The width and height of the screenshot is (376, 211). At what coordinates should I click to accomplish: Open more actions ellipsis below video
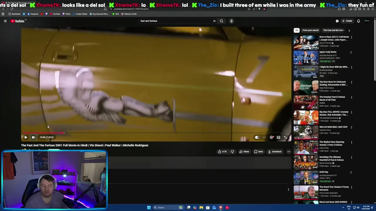pos(289,152)
